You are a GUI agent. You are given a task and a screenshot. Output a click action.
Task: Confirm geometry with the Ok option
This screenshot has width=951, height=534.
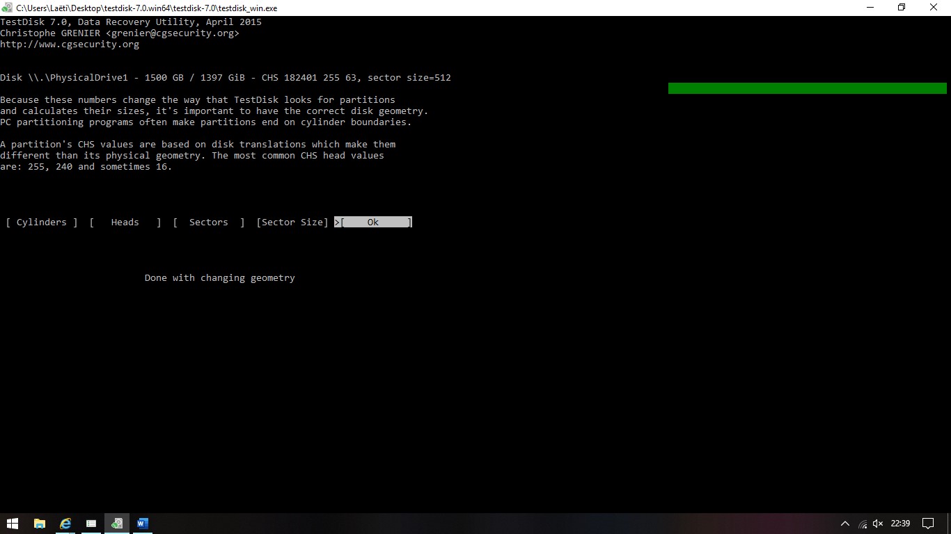(373, 222)
